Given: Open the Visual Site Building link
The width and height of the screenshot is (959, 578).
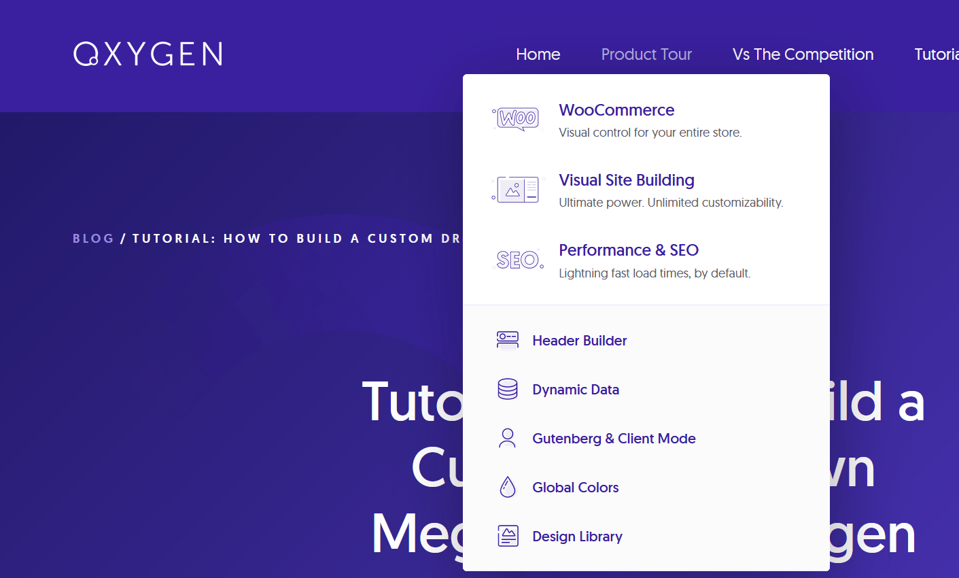Looking at the screenshot, I should click(x=627, y=180).
